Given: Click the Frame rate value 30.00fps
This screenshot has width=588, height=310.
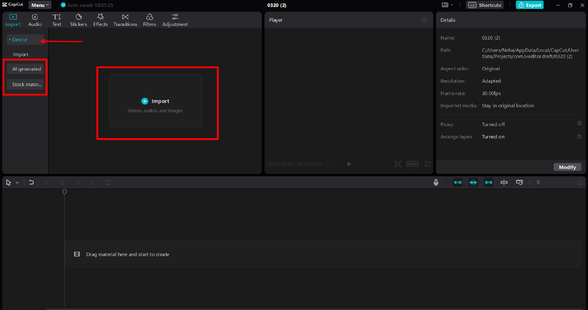Looking at the screenshot, I should point(491,93).
